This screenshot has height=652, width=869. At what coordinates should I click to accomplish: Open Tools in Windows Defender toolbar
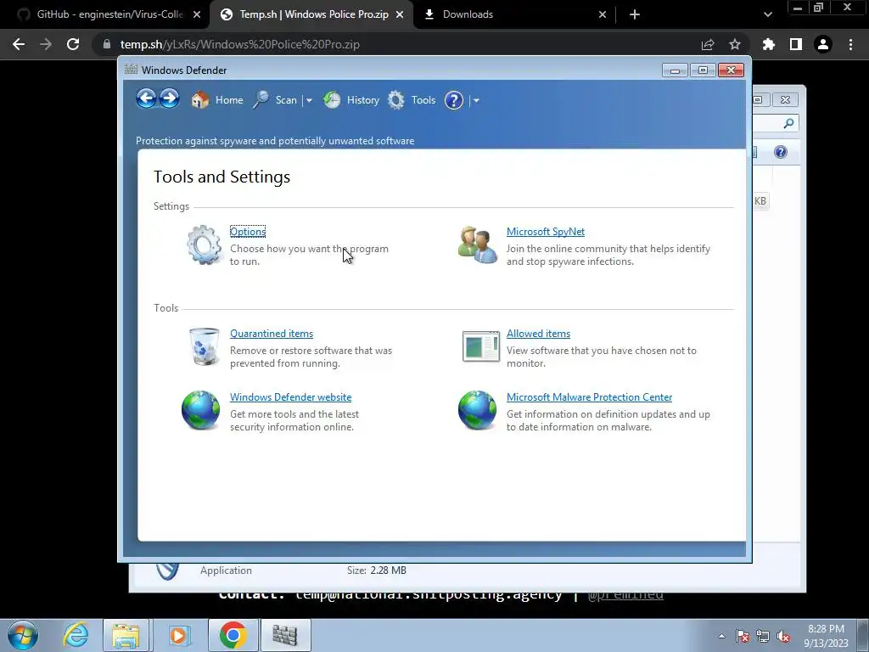click(412, 100)
